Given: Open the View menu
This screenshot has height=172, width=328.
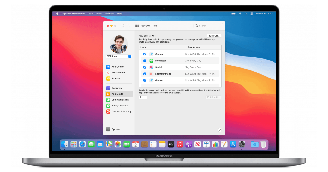Looking at the screenshot, I should coord(99,14).
